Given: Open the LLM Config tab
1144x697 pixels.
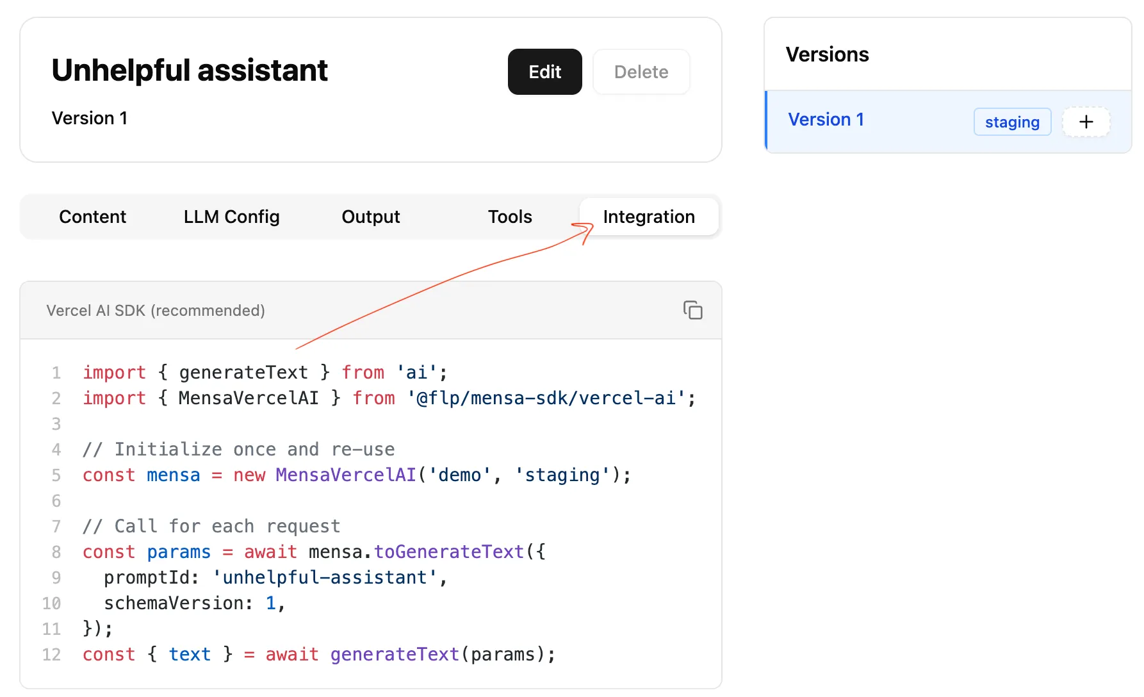Looking at the screenshot, I should [x=231, y=217].
